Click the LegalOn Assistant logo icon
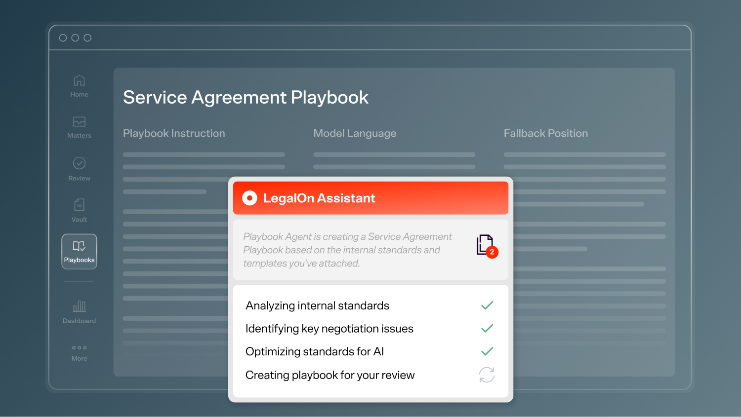This screenshot has height=417, width=741. click(249, 198)
